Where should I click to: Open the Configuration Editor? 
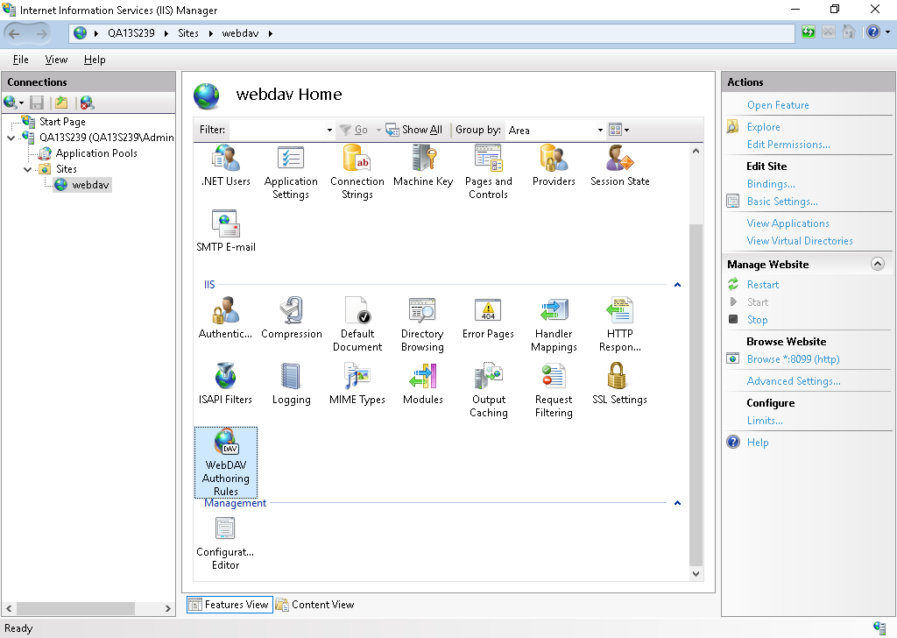pos(225,535)
